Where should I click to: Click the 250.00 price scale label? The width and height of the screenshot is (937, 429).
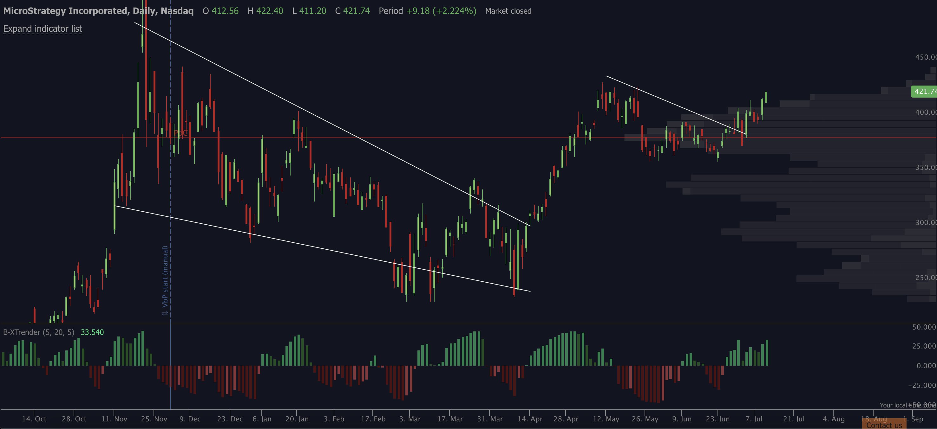(x=926, y=278)
